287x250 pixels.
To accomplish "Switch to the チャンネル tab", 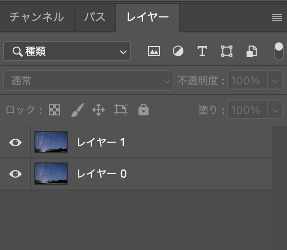I will 37,17.
